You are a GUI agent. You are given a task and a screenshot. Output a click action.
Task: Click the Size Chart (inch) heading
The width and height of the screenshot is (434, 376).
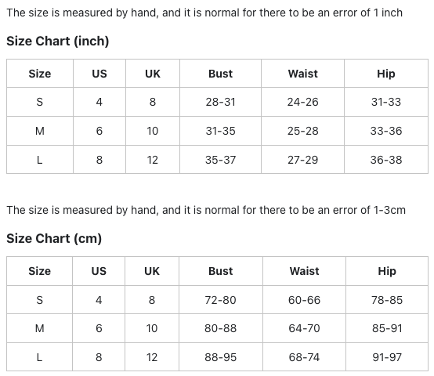pos(57,42)
